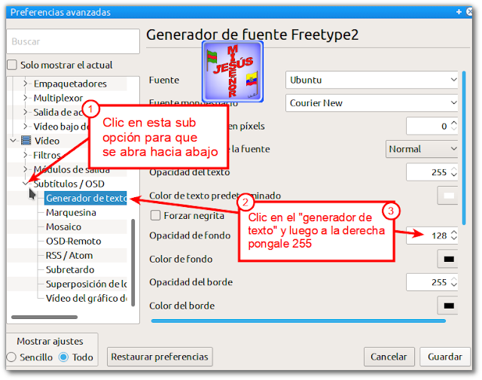The width and height of the screenshot is (482, 380).
Task: Open the Fuente Ubuntu dropdown
Action: (371, 80)
